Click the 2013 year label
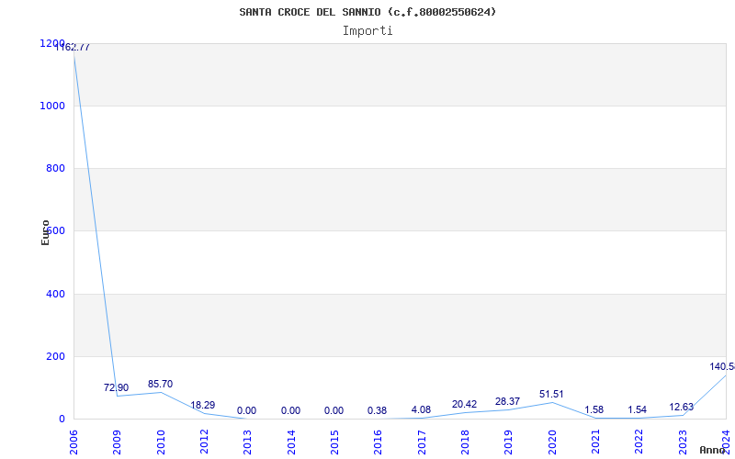Screen dimensions: 735x459 point(247,442)
